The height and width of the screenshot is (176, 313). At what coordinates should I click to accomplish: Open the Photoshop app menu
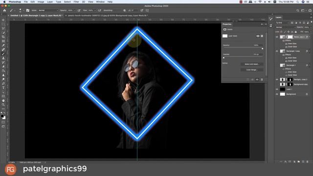15,2
